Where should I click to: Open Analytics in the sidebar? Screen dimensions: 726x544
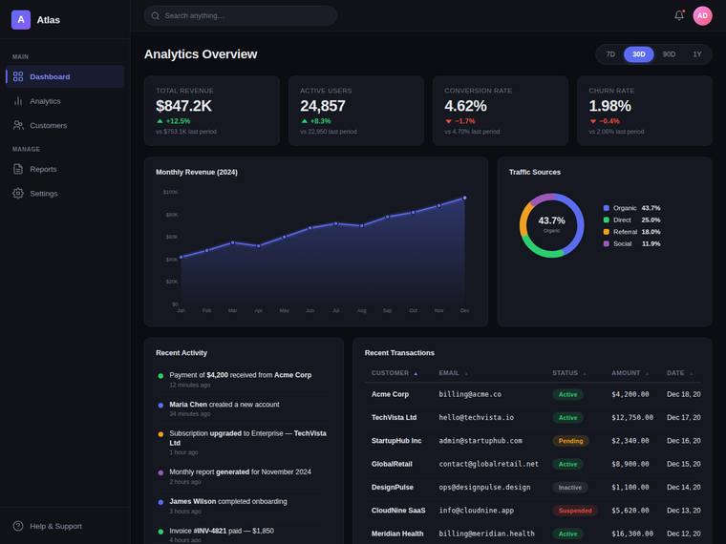(x=65, y=101)
